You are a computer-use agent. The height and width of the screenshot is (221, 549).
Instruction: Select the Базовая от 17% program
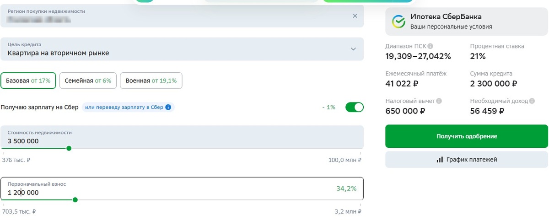coord(28,81)
